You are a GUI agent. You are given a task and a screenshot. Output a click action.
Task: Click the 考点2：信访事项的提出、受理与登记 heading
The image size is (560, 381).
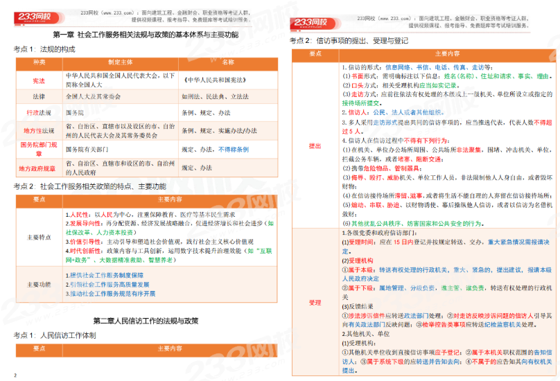tap(349, 42)
